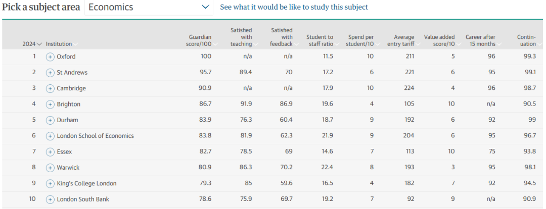Click the plus icon beside Cambridge
546x209 pixels.
pyautogui.click(x=50, y=88)
